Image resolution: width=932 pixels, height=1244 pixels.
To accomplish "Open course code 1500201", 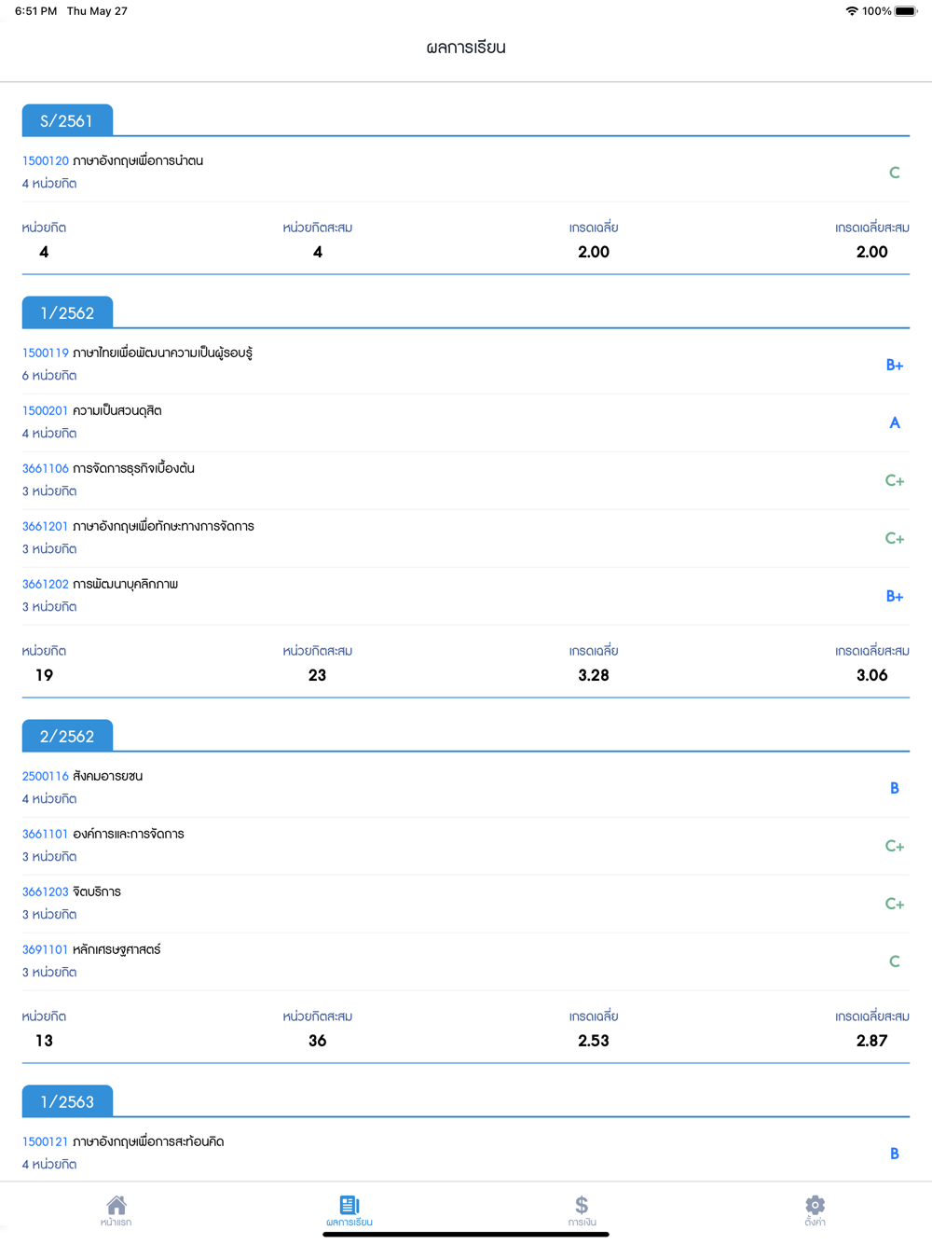I will [x=46, y=410].
